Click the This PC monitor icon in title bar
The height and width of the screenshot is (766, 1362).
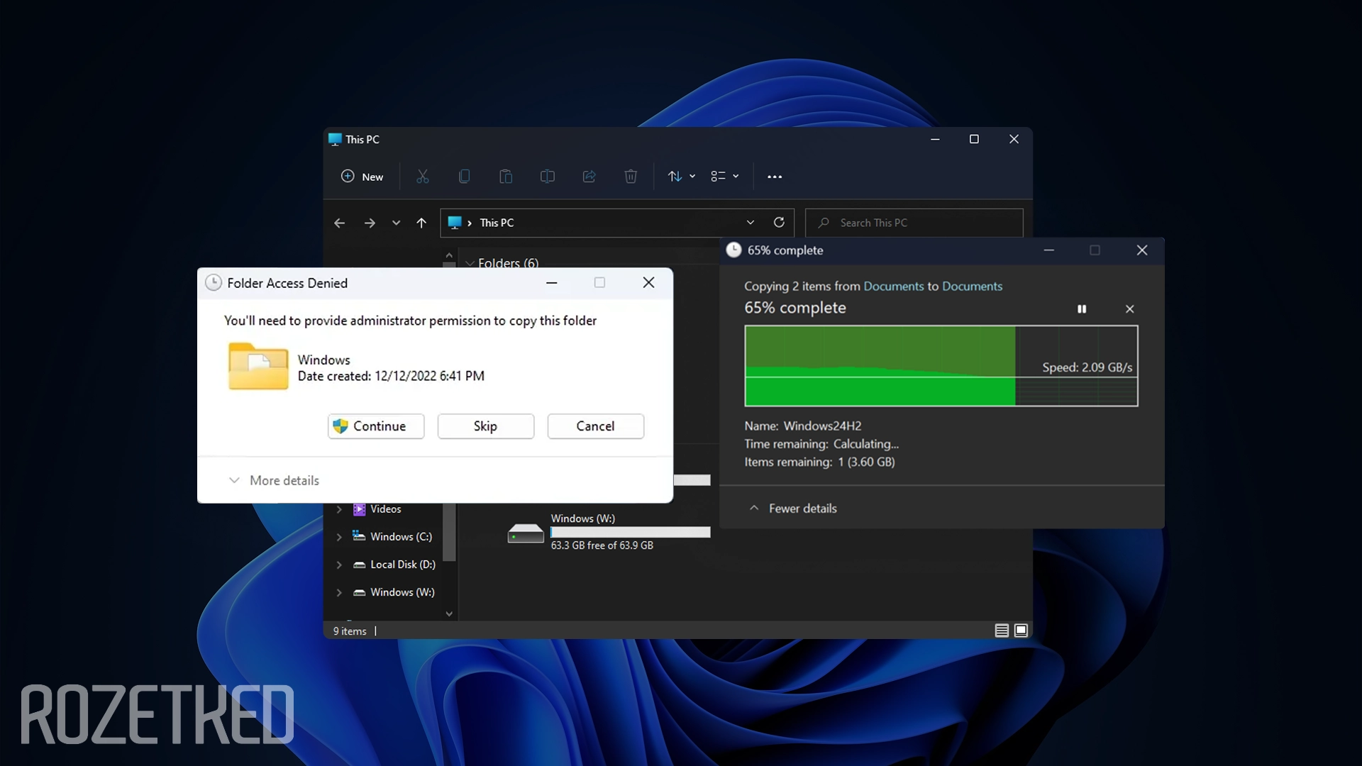[x=335, y=139]
